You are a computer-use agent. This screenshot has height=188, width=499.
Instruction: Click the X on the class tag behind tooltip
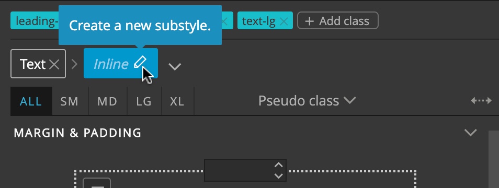click(x=224, y=21)
